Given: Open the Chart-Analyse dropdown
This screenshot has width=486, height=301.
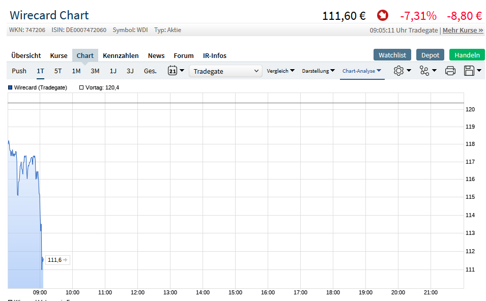Looking at the screenshot, I should pyautogui.click(x=362, y=71).
